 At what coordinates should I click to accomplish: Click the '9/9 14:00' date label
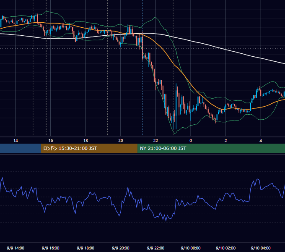point(16,248)
